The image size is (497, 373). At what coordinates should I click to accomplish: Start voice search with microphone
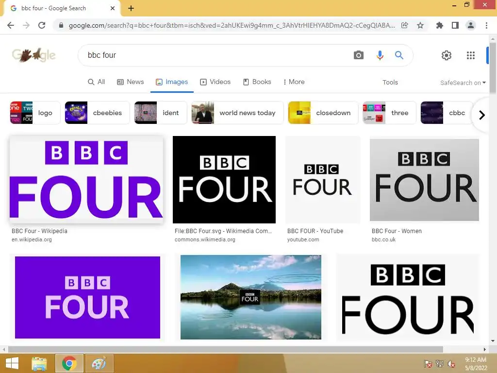click(x=380, y=55)
